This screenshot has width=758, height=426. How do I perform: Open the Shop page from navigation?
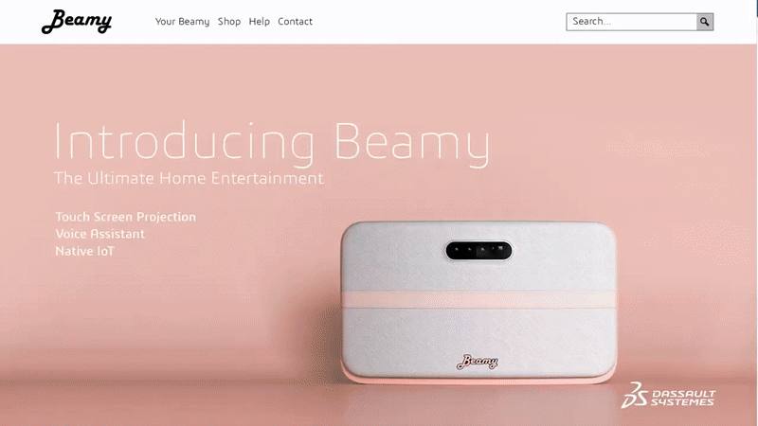(229, 22)
